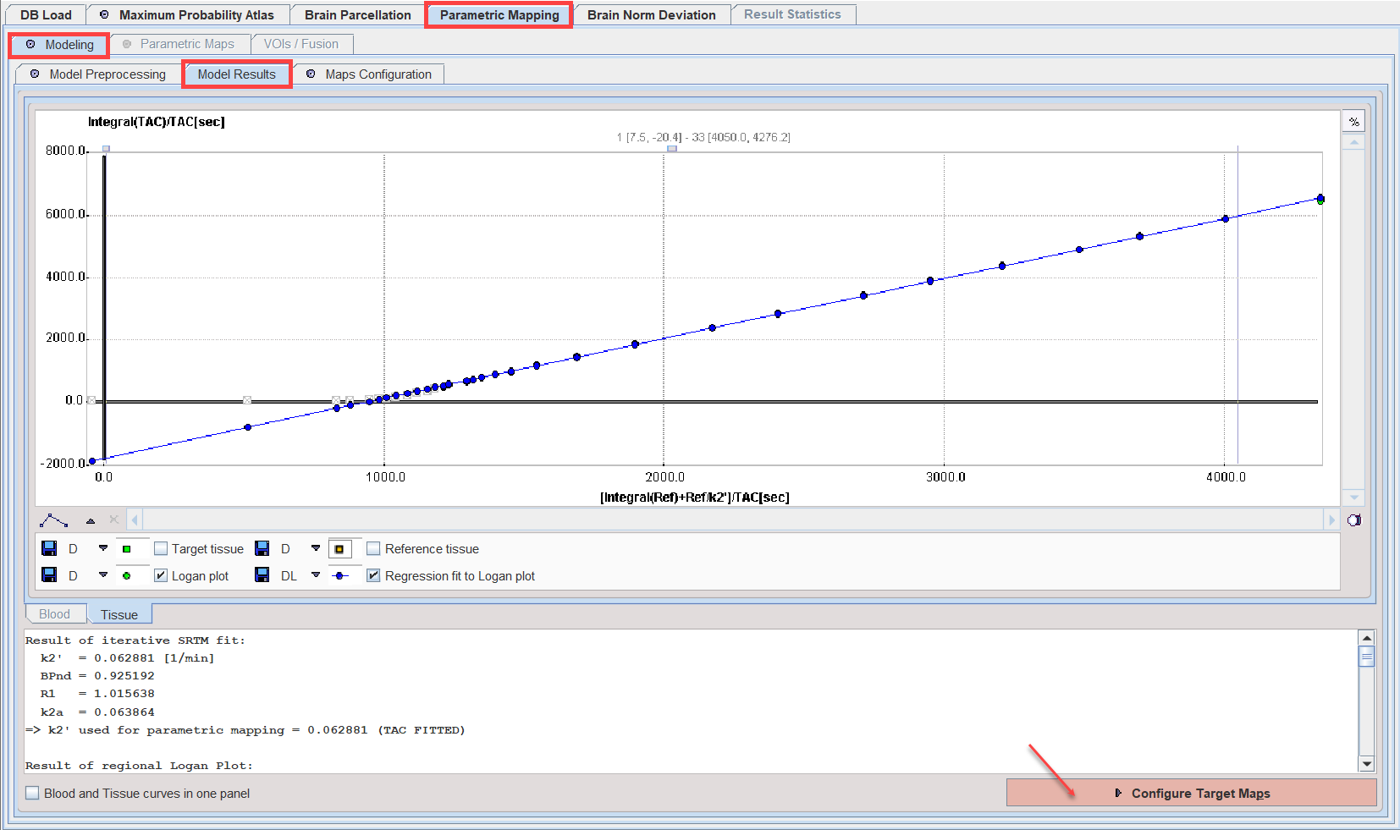Click the plot's vertical scroll down arrow
The width and height of the screenshot is (1400, 830).
point(1353,498)
